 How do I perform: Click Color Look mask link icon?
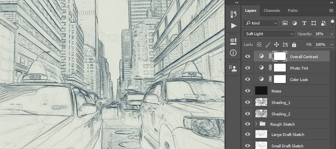[x=270, y=79]
